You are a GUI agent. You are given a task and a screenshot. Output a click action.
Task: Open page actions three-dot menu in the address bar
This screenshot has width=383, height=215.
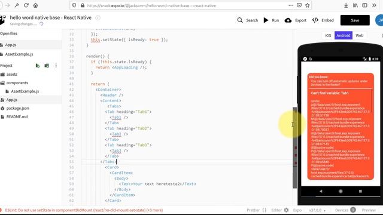click(291, 5)
